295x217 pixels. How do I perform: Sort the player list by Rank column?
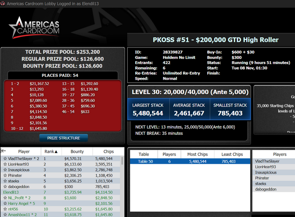51,152
